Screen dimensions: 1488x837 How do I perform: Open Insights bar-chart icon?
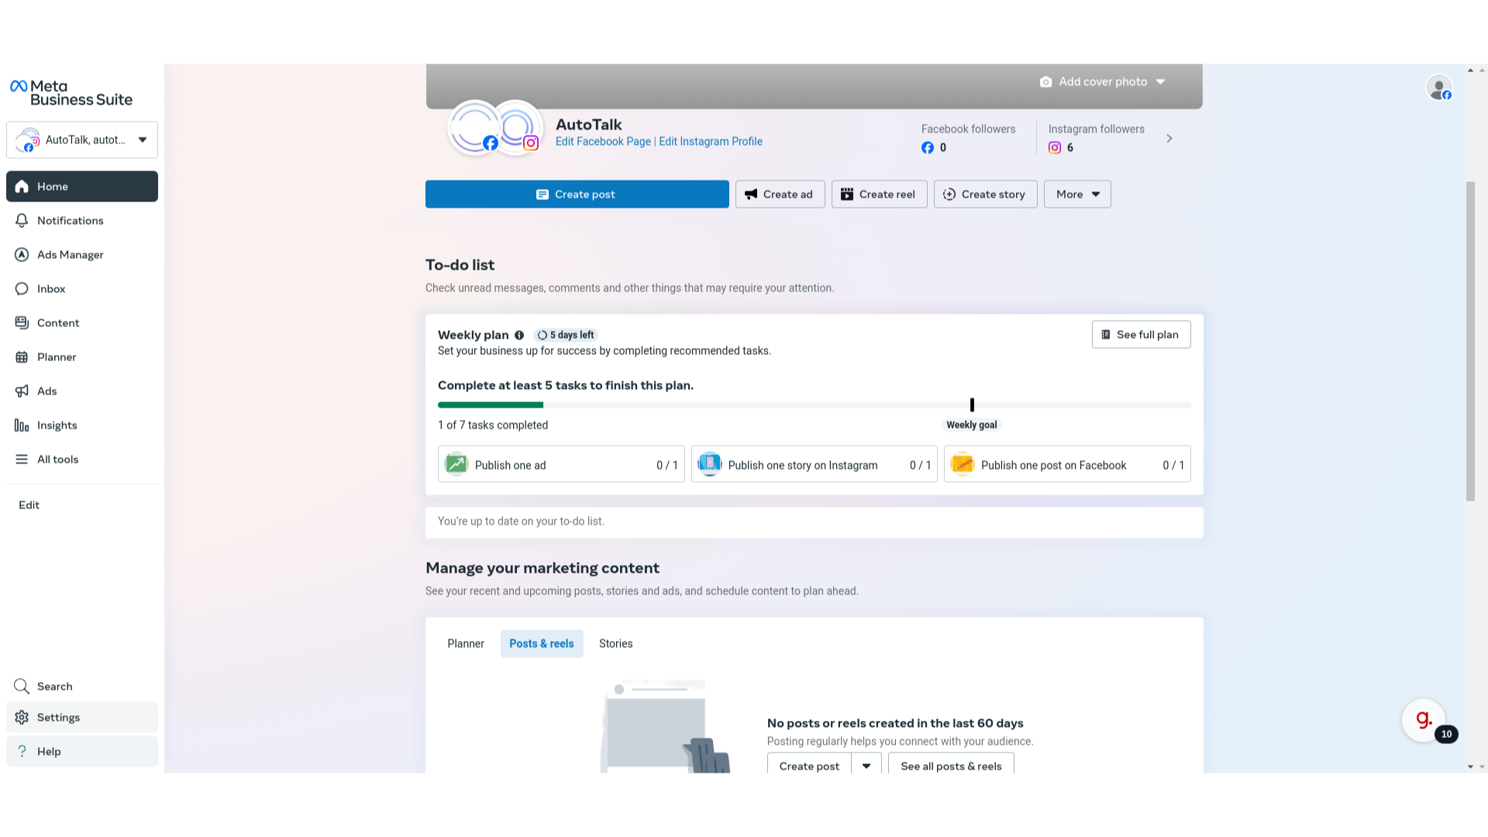pyautogui.click(x=22, y=425)
